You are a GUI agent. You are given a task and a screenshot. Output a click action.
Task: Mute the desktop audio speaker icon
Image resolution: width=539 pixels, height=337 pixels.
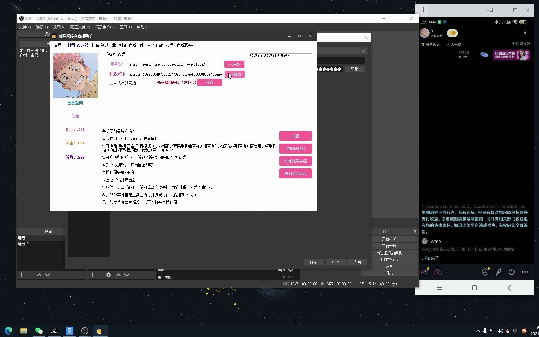coord(281,270)
